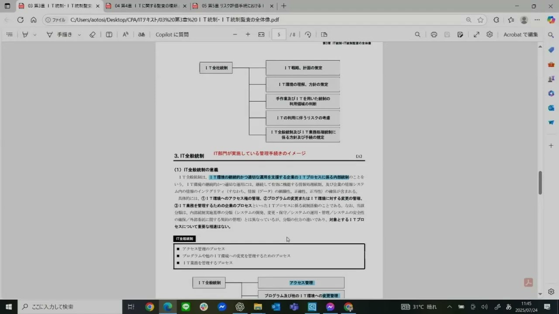Screen dimensions: 559x314
Task: Open the translate tool
Action: [141, 34]
